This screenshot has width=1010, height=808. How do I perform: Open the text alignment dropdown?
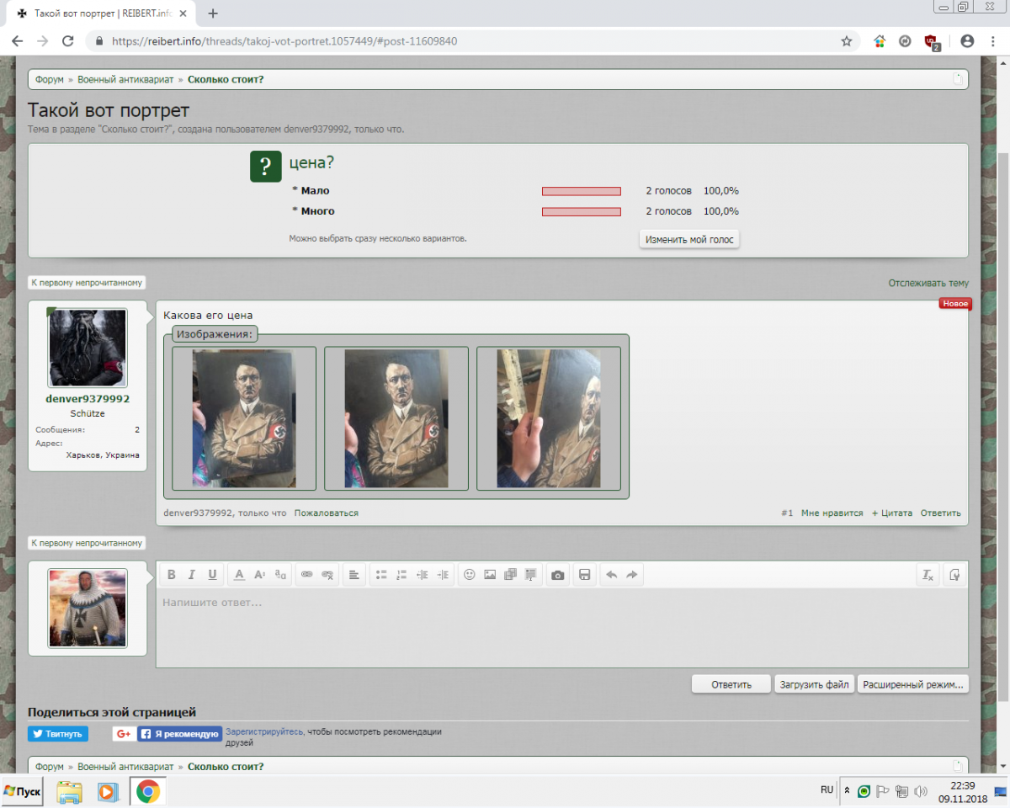pos(354,575)
